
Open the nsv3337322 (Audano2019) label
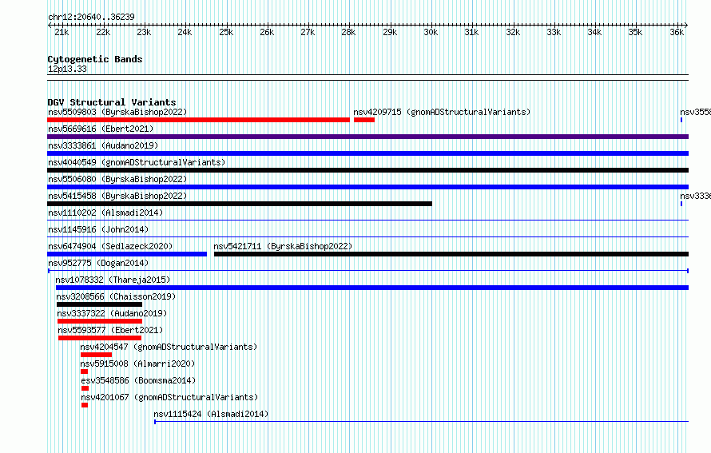[x=112, y=313]
